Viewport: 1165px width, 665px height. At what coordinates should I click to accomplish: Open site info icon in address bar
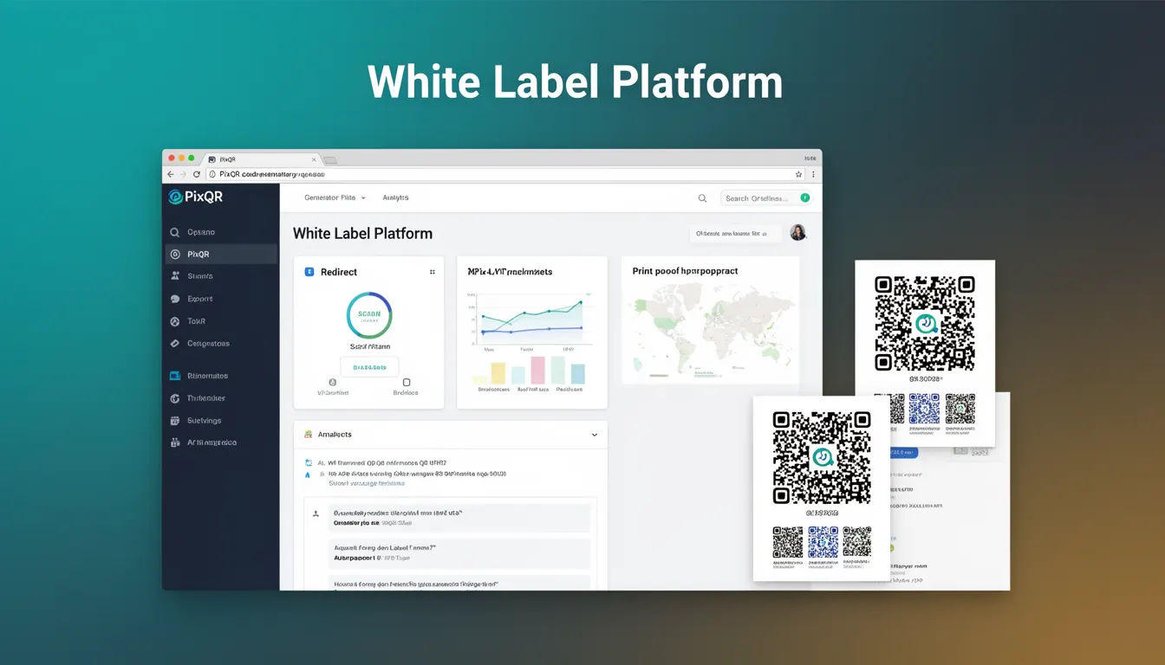click(212, 174)
